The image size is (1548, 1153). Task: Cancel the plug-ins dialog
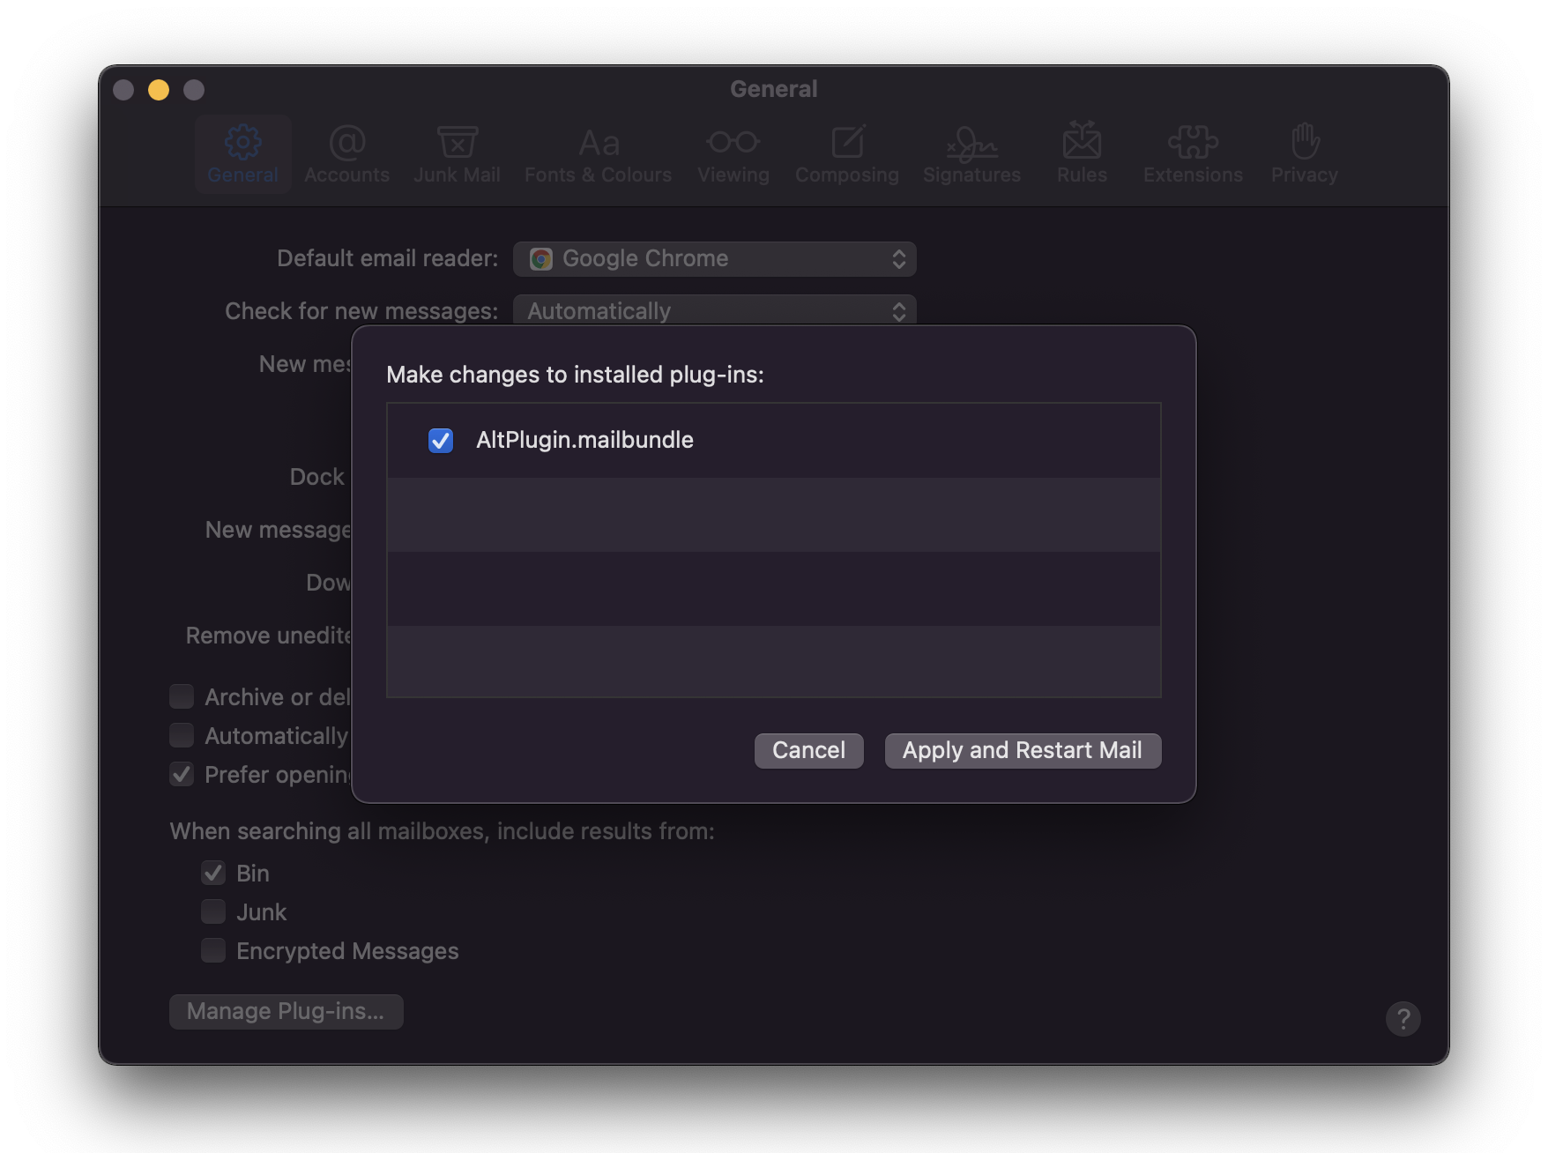pos(808,750)
